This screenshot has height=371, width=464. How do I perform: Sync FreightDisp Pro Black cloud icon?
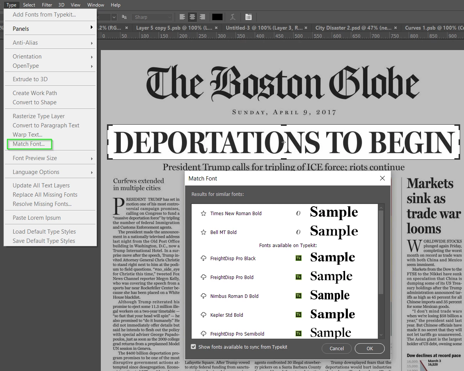pos(204,258)
